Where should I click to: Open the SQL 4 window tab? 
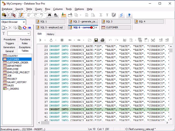click(x=149, y=21)
